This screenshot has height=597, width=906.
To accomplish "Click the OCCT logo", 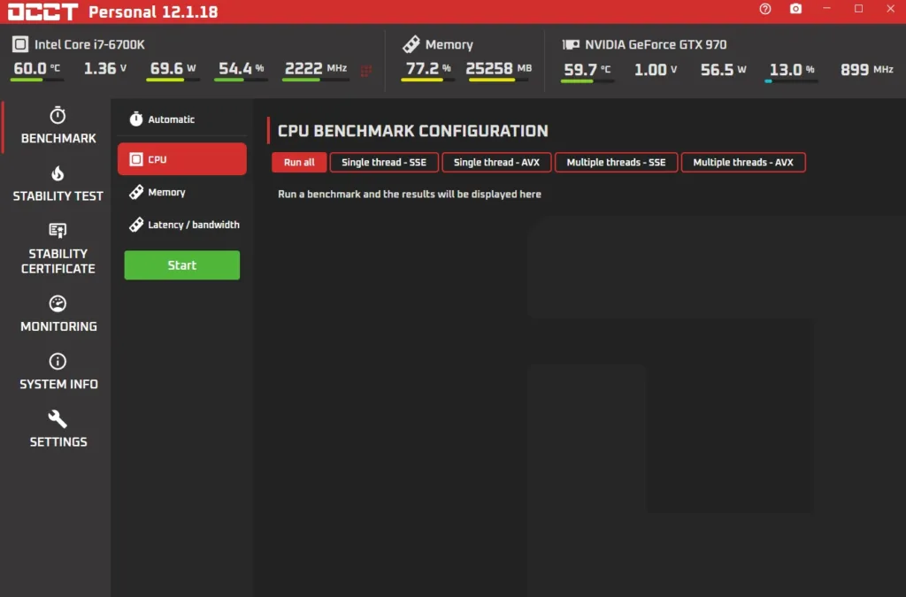I will (42, 11).
